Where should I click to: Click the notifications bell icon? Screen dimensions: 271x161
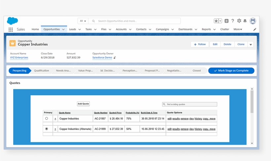tap(245, 21)
